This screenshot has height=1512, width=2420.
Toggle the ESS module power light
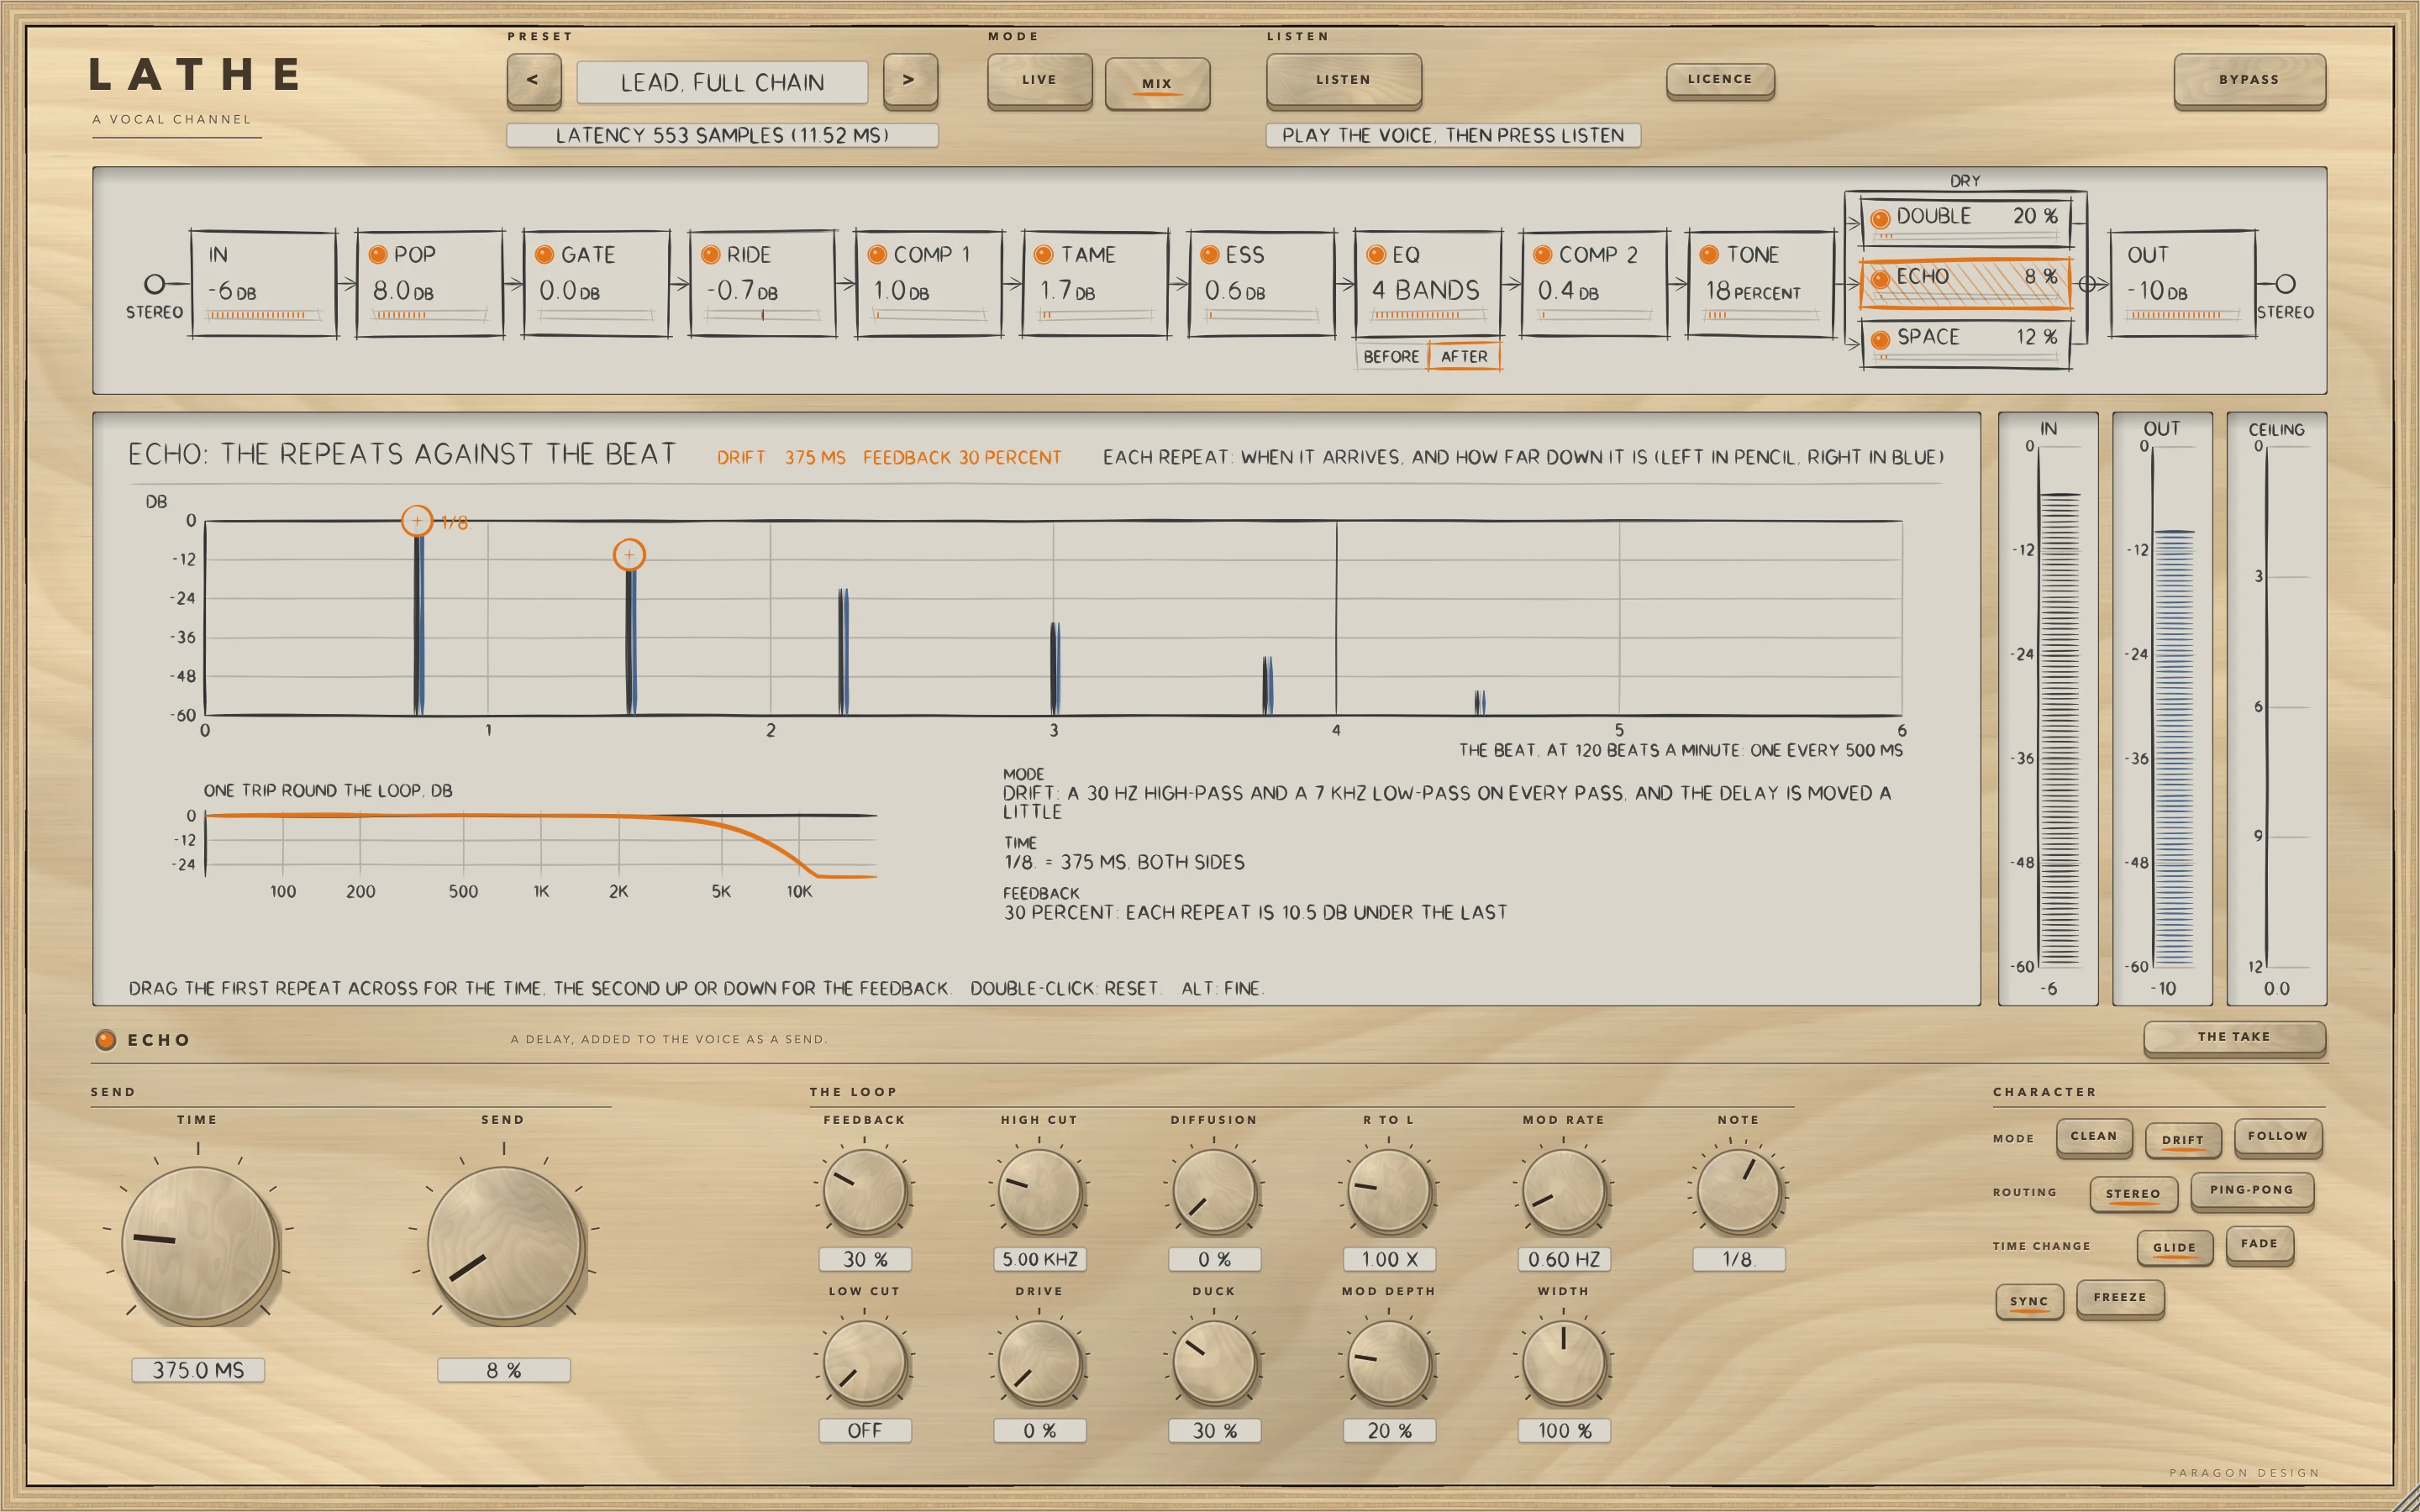tap(1209, 255)
